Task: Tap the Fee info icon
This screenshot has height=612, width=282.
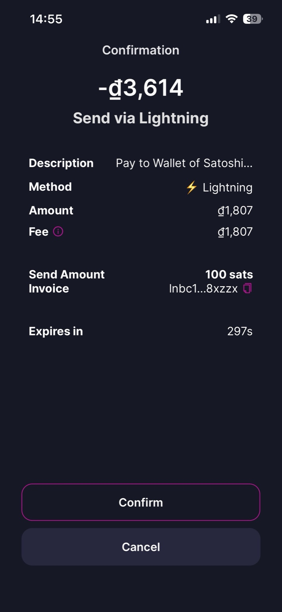Action: [x=58, y=232]
